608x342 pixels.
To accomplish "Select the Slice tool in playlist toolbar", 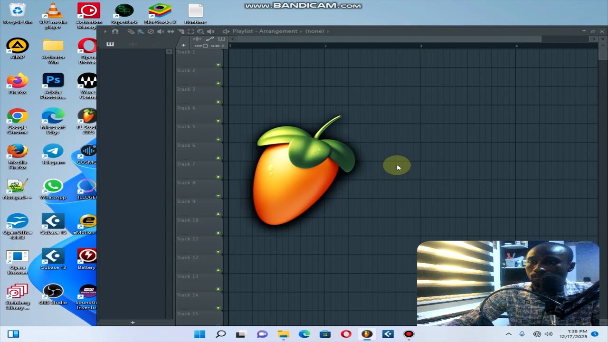I will tap(181, 31).
